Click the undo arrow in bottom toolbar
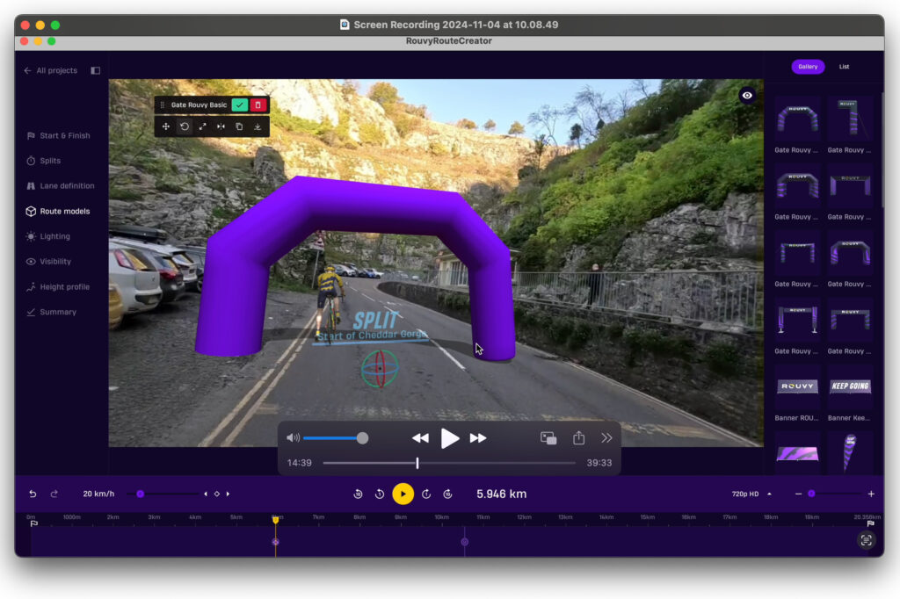 tap(33, 494)
